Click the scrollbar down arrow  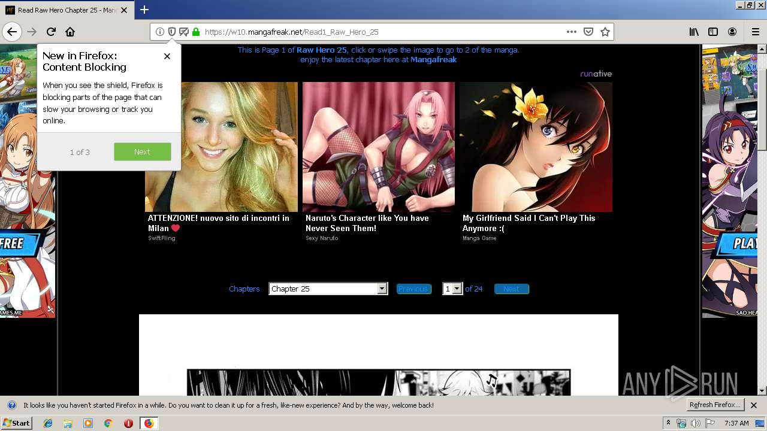762,391
